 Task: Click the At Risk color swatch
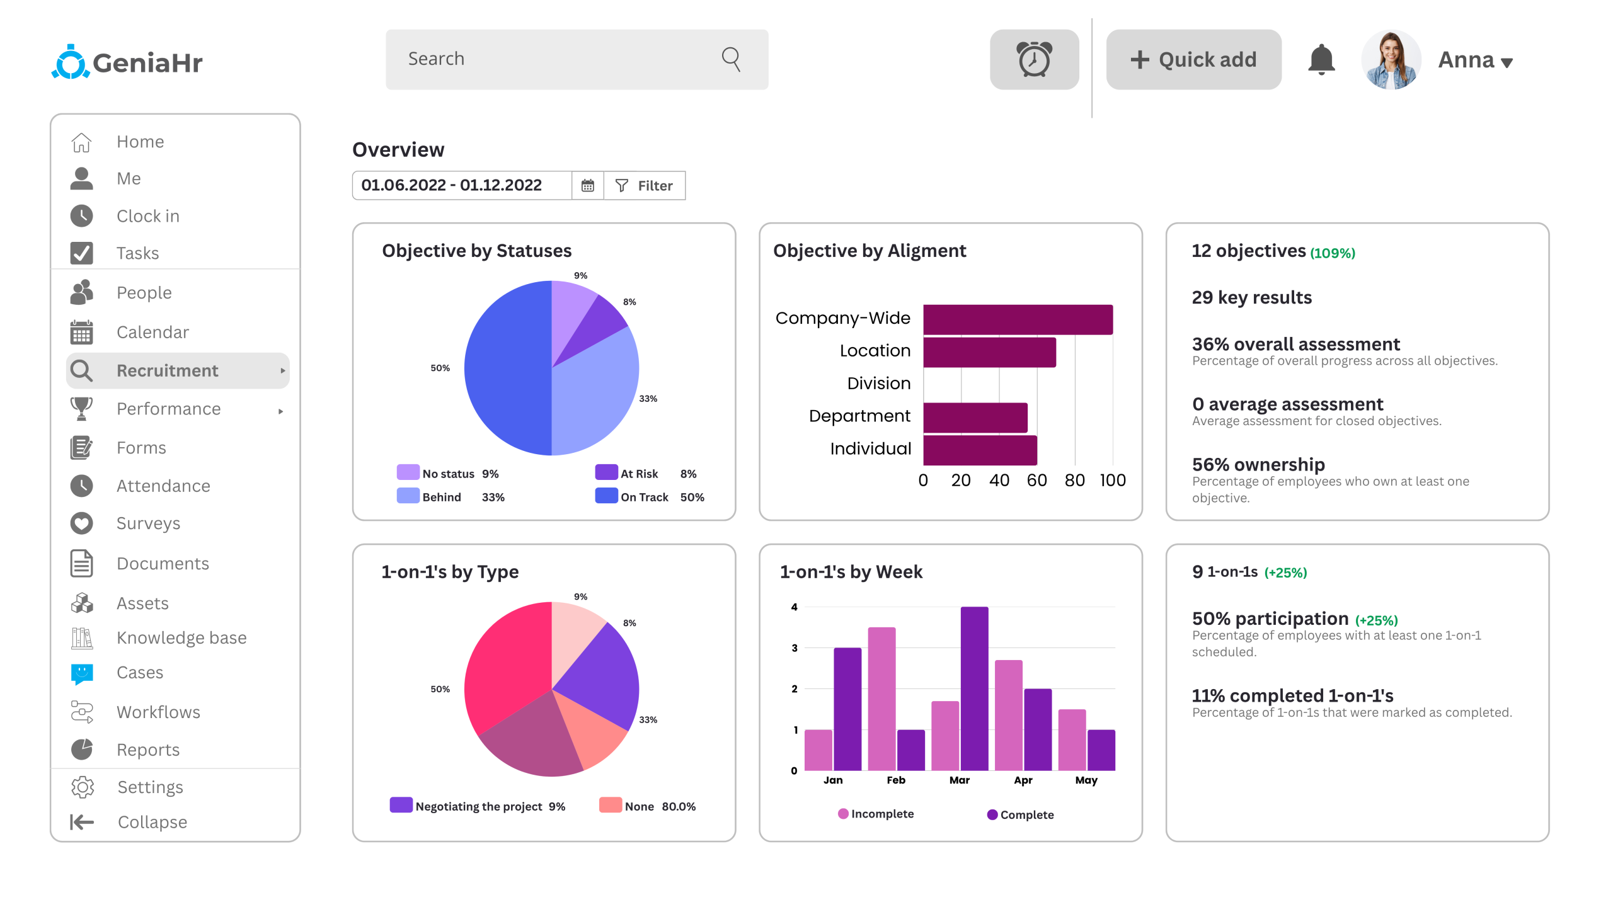(x=606, y=472)
